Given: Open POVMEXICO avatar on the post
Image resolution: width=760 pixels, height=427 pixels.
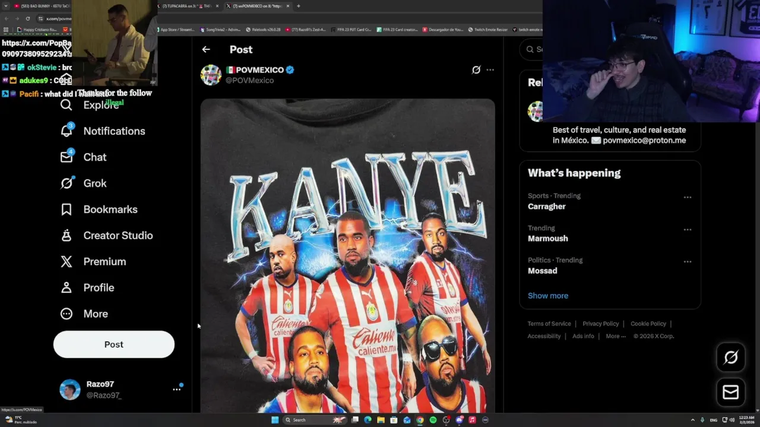Looking at the screenshot, I should pos(211,75).
